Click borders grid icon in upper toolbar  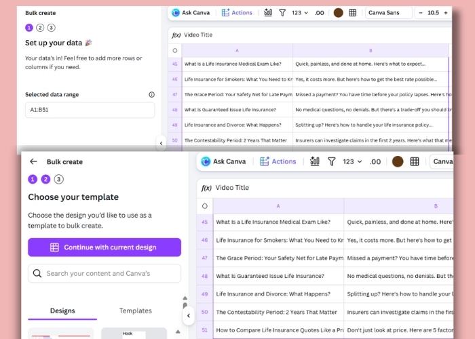[353, 13]
